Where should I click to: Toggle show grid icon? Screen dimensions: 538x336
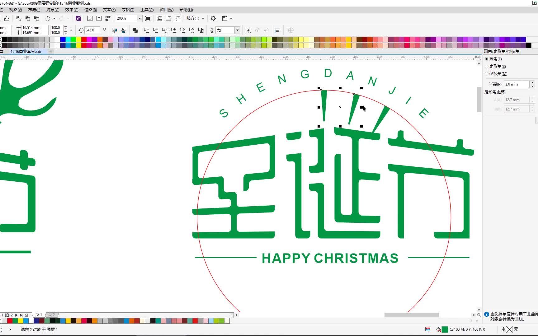coord(168,18)
